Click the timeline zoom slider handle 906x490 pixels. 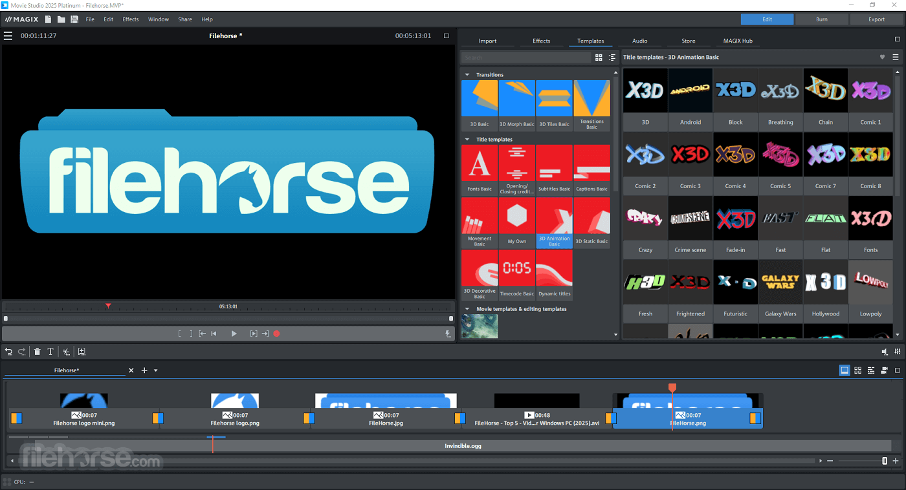click(x=885, y=461)
